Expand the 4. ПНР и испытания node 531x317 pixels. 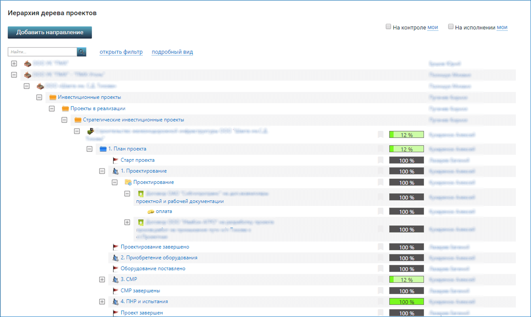102,302
